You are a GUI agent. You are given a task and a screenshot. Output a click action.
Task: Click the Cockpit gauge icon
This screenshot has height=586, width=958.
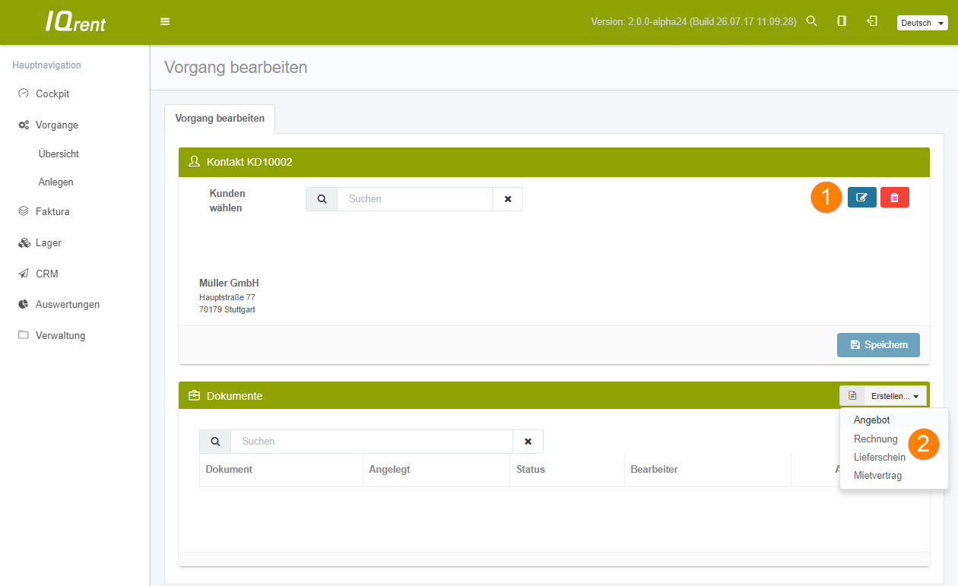[x=24, y=93]
